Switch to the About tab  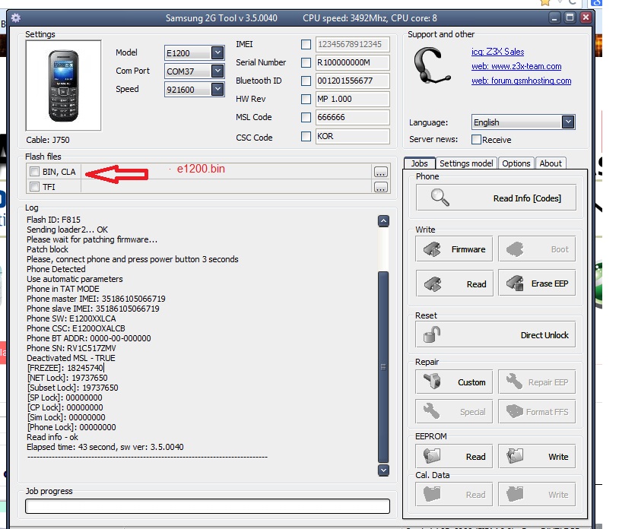(x=551, y=163)
